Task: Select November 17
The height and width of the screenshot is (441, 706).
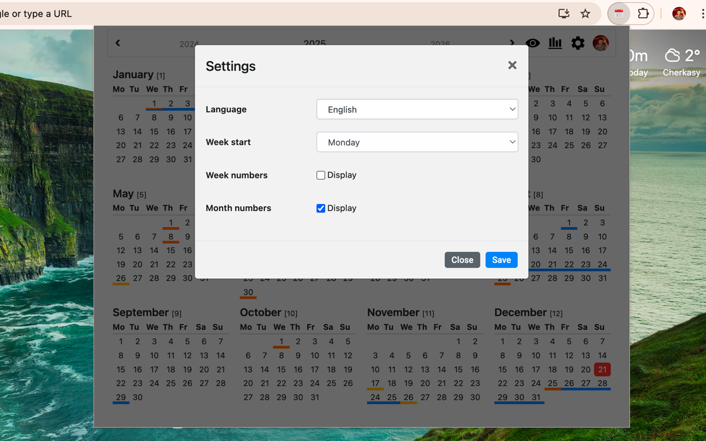Action: point(375,383)
